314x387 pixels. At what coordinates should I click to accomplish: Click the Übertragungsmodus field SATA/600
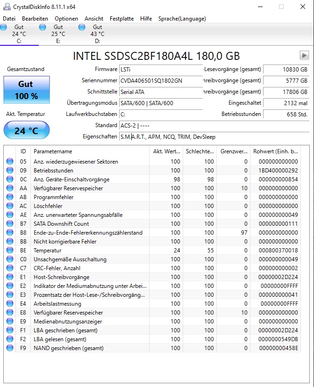pyautogui.click(x=161, y=103)
